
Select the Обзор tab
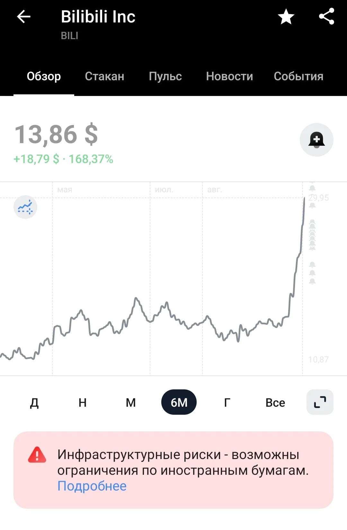pyautogui.click(x=44, y=76)
